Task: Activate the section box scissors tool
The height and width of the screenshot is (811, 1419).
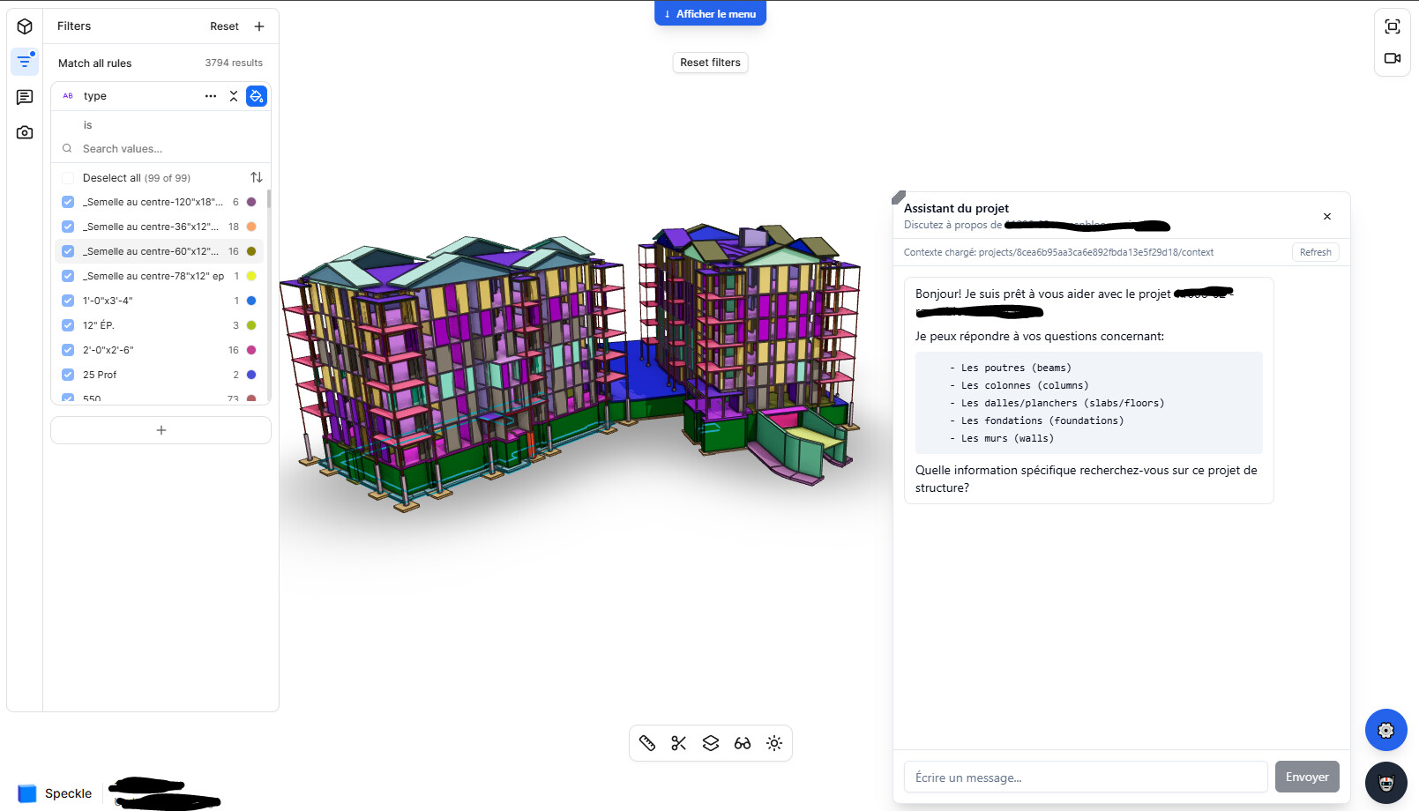Action: click(679, 743)
